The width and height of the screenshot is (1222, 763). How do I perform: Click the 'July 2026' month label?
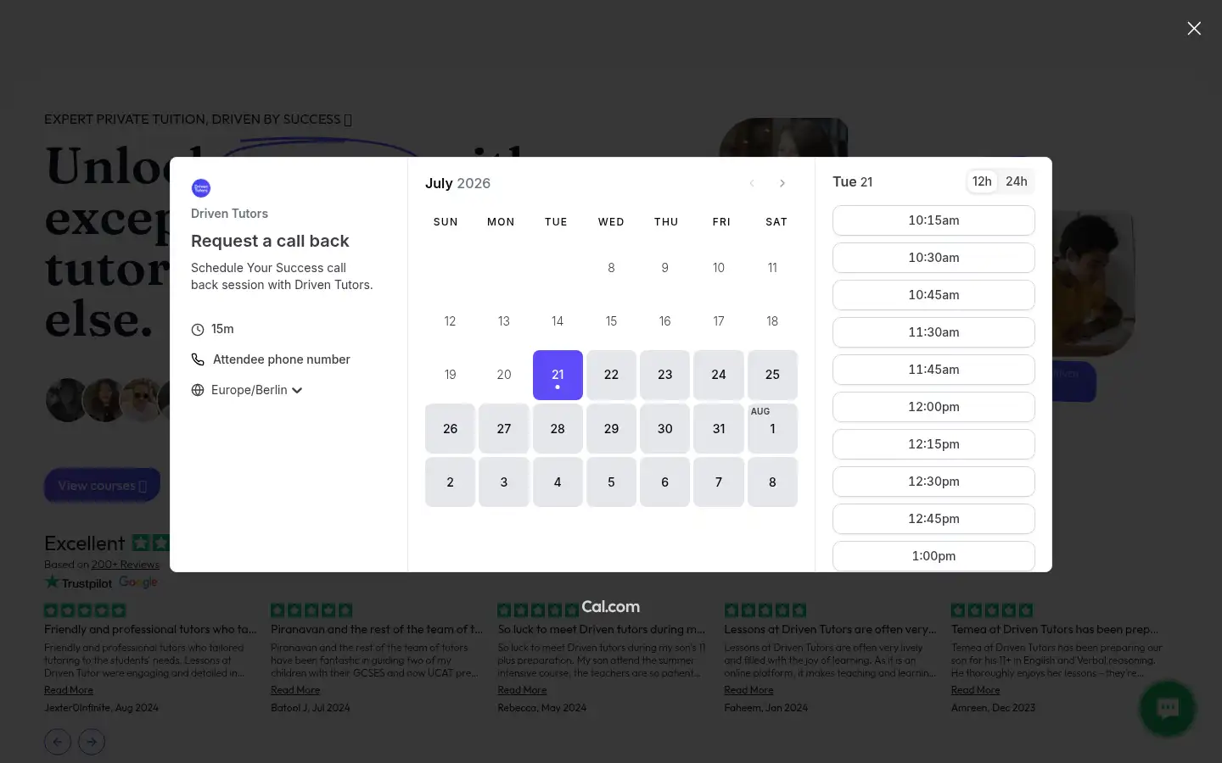(x=457, y=183)
